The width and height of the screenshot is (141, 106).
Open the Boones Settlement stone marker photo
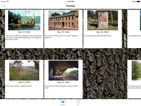[x=103, y=20]
